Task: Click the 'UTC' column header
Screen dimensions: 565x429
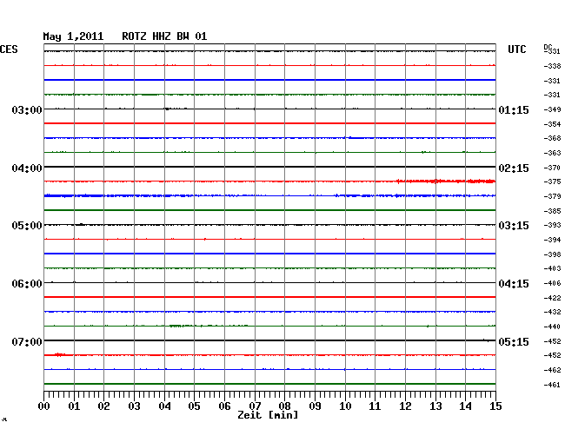Action: 516,49
